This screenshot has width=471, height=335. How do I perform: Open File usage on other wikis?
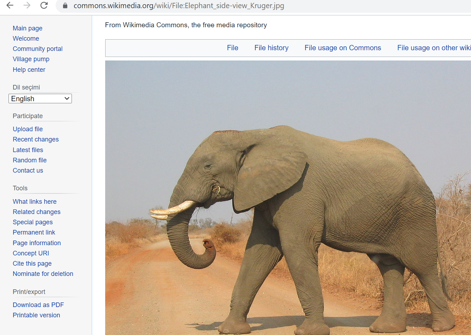coord(433,48)
